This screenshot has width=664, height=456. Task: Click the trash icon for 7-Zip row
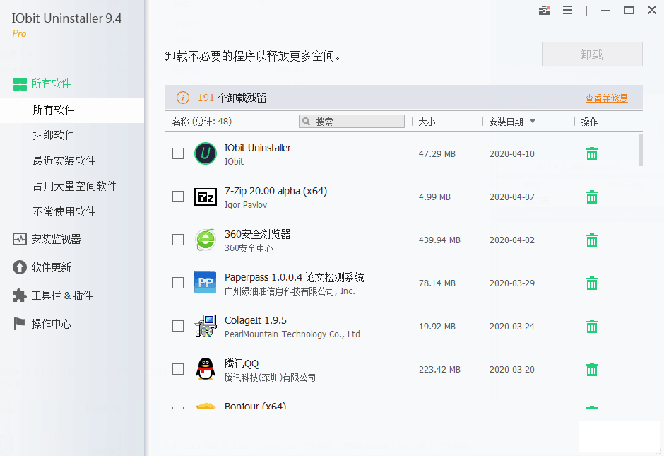[x=592, y=197]
